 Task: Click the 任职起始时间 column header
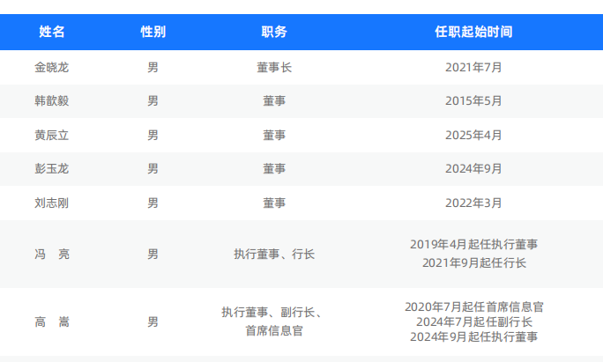tap(473, 32)
